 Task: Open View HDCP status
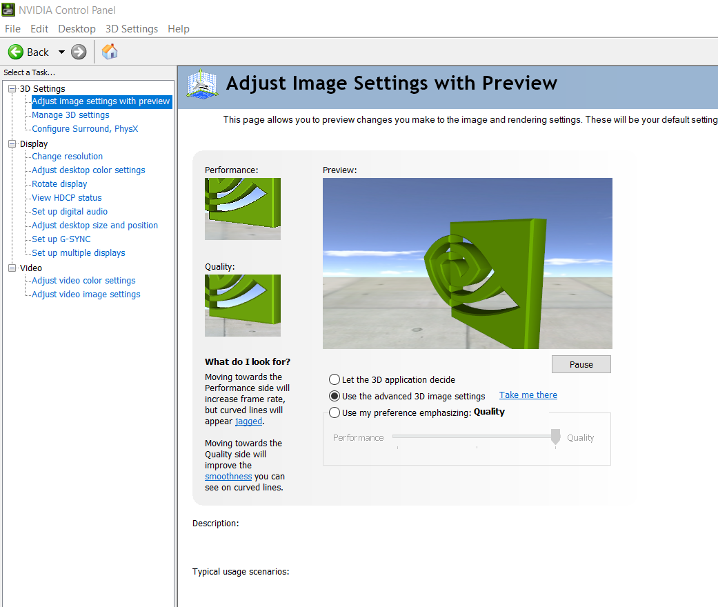pyautogui.click(x=67, y=197)
